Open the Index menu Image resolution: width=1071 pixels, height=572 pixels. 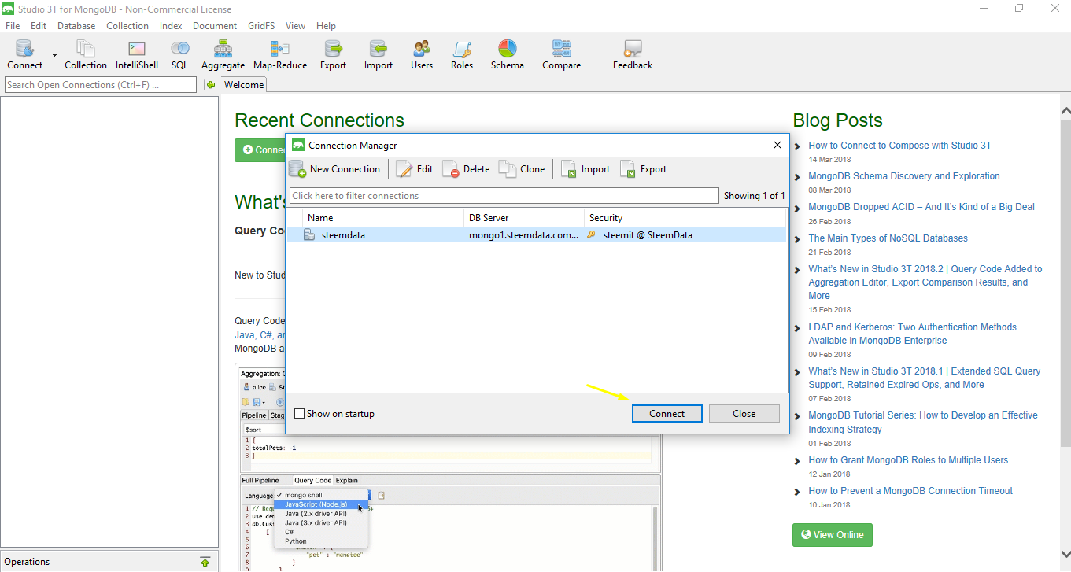(x=171, y=26)
